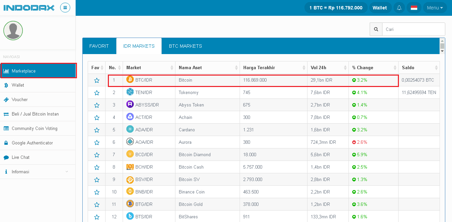
Task: Click the Cardano ADA/IDR coin icon
Action: (130, 129)
